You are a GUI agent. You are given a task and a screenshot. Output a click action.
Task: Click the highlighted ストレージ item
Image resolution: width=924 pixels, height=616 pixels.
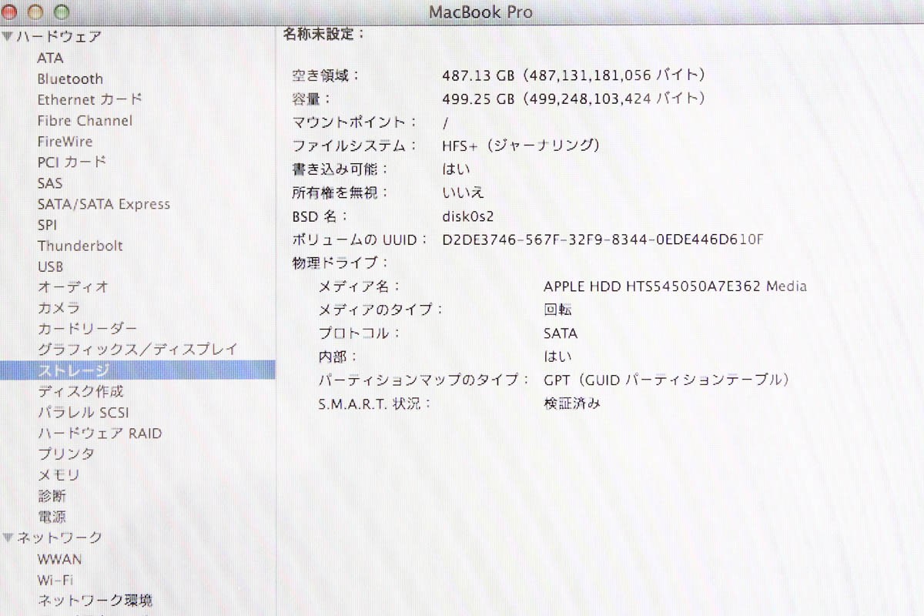tap(73, 370)
